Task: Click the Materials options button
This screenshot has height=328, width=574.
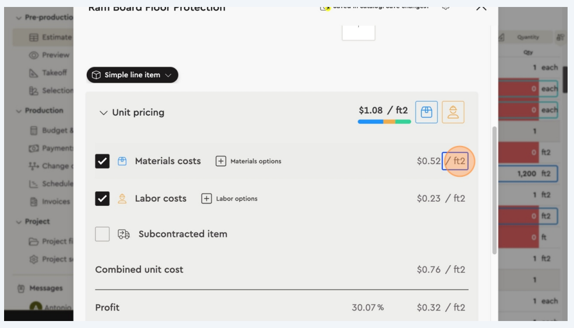Action: [x=248, y=161]
